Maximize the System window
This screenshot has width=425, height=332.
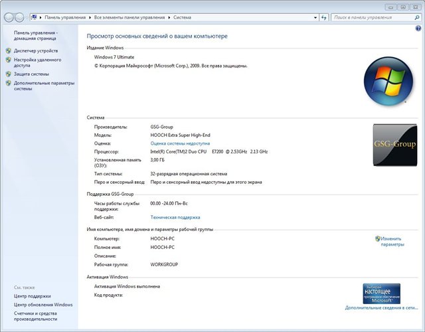[403, 7]
